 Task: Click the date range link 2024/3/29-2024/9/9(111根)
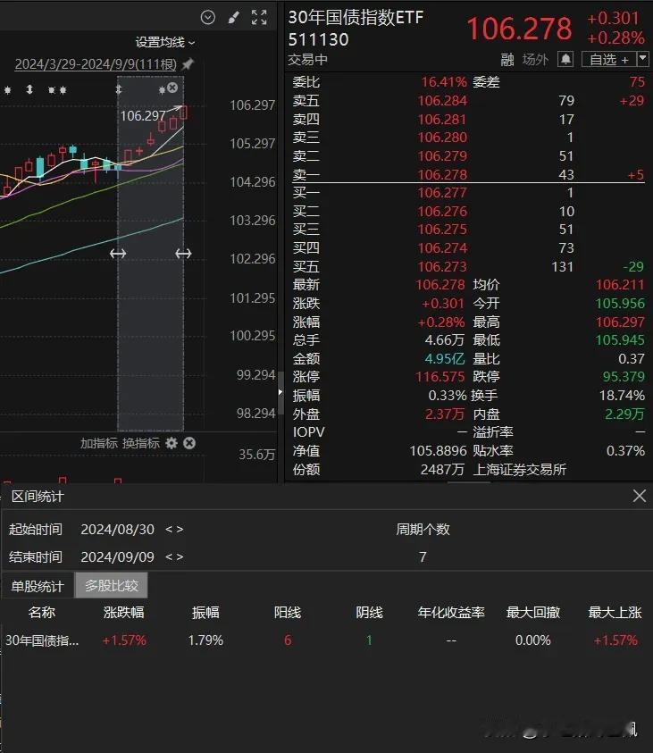tap(96, 64)
